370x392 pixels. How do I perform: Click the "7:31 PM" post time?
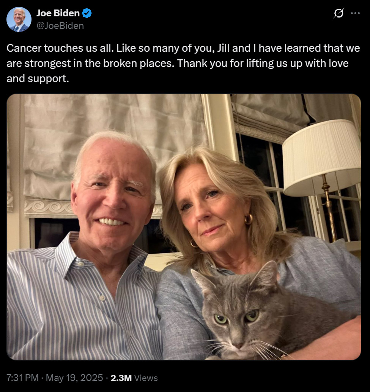23,378
